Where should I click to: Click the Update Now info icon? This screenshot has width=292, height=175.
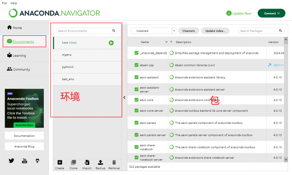pyautogui.click(x=229, y=13)
